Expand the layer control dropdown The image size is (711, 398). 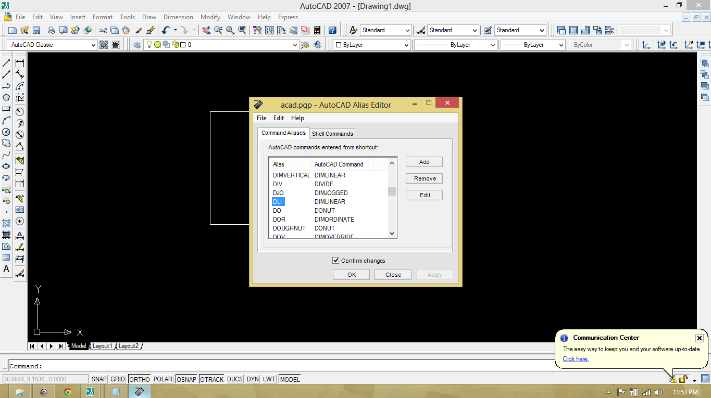tap(295, 45)
